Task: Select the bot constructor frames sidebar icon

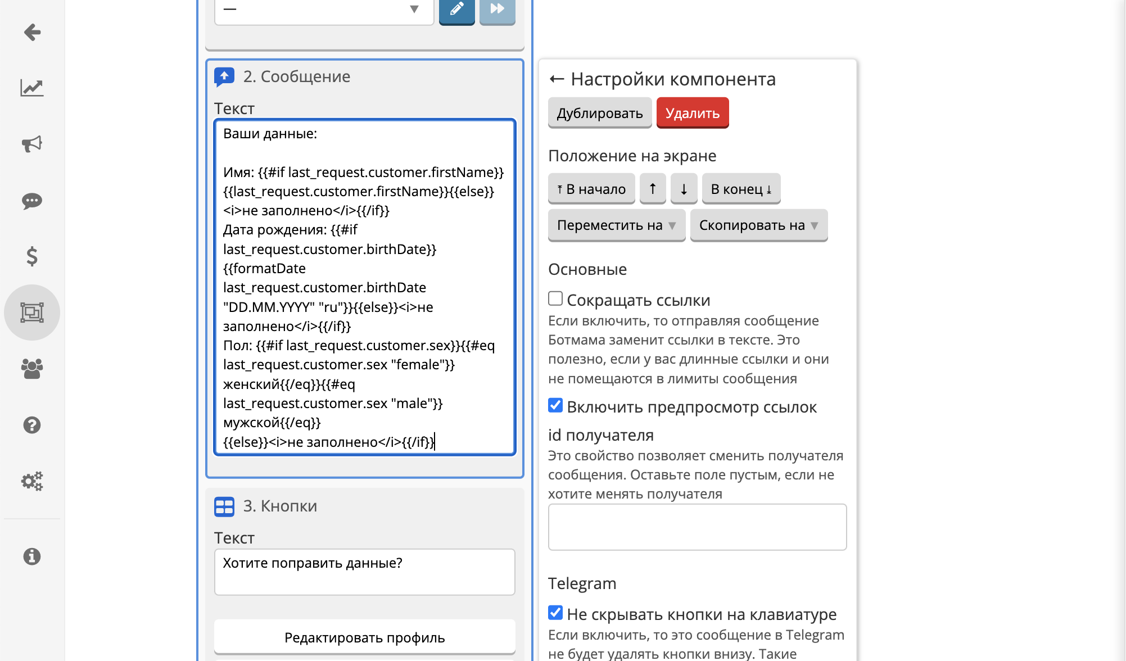Action: (x=32, y=313)
